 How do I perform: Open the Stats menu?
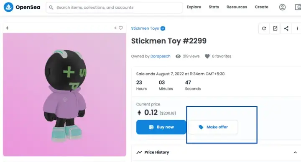tap(214, 7)
